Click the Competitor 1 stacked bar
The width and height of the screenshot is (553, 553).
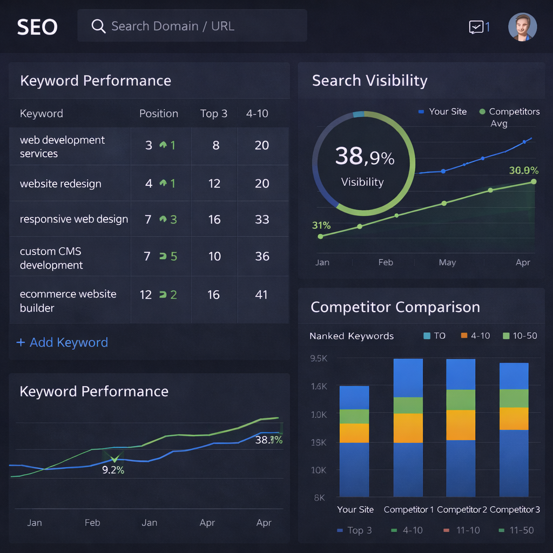tap(408, 427)
